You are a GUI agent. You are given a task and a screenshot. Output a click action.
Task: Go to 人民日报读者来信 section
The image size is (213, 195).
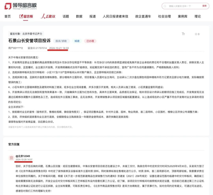115,16
